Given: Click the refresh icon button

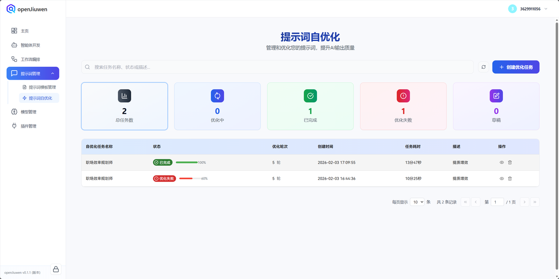Looking at the screenshot, I should click(x=483, y=67).
